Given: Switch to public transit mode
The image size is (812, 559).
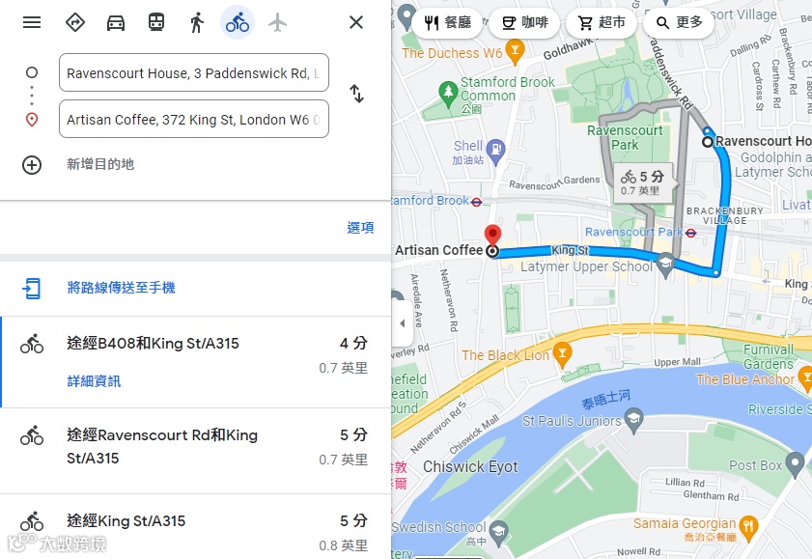Looking at the screenshot, I should [156, 22].
